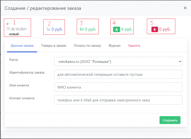Viewport: 191px width, 139px height.
Task: Click the red 'K' badge icon
Action: tap(154, 30)
